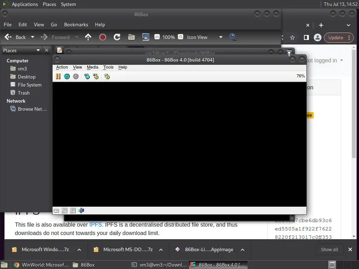Open Trash in Places sidebar

[x=23, y=92]
